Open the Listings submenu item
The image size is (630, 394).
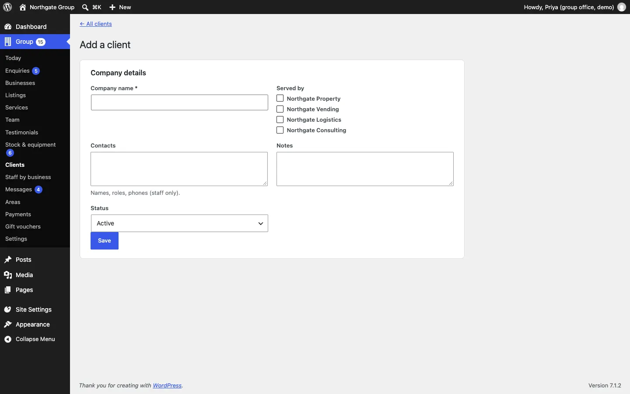tap(16, 95)
